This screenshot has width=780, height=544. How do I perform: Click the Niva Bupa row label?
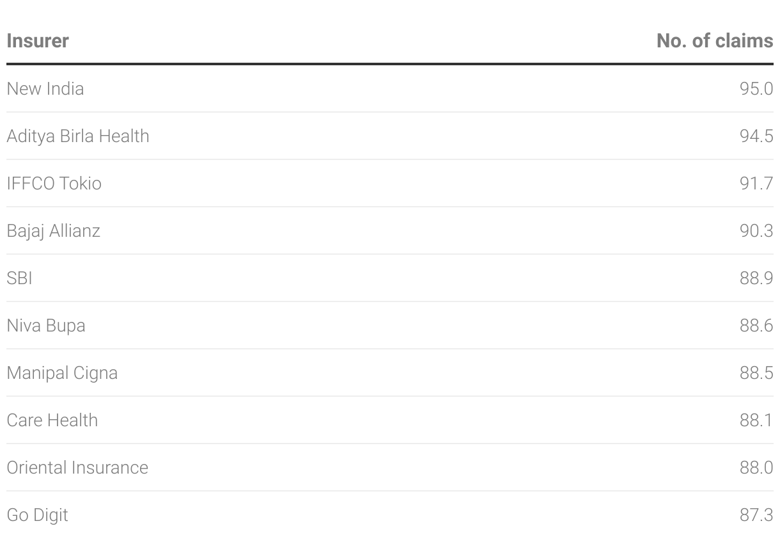46,325
